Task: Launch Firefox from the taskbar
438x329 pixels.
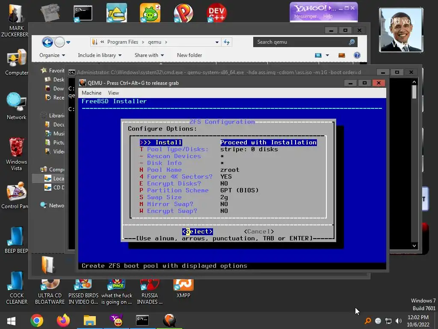Action: point(63,320)
